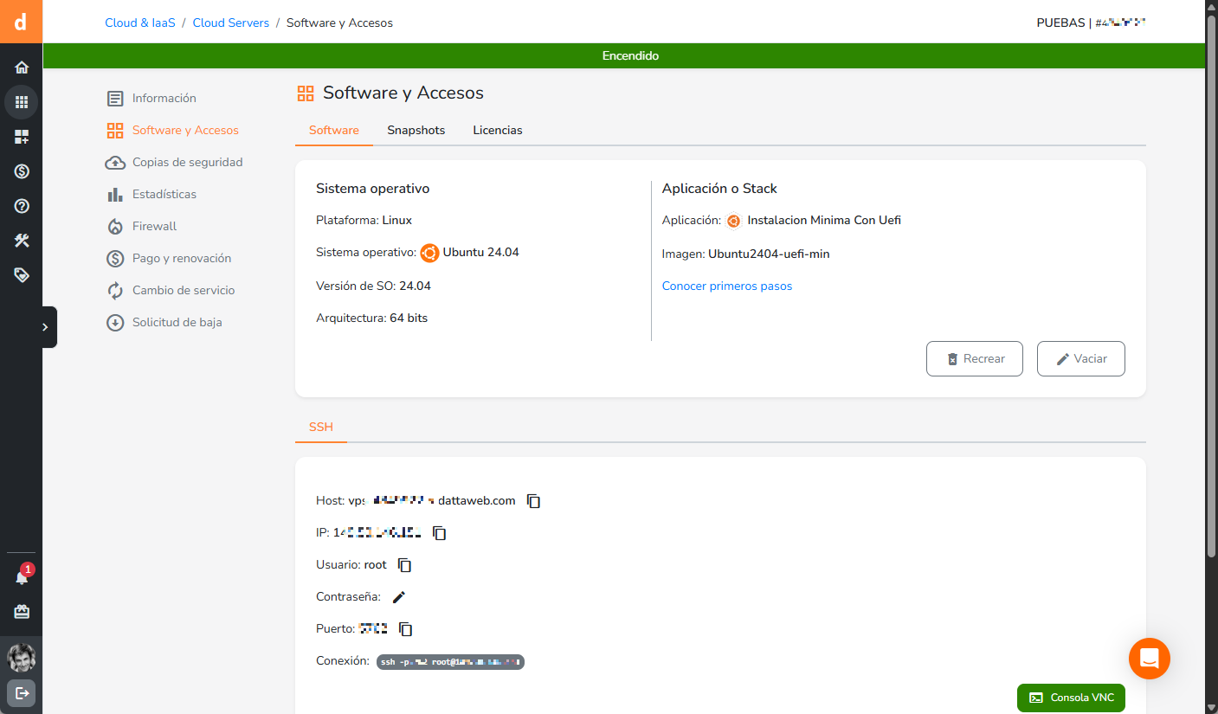
Task: Click the gift icon in left rail
Action: click(x=22, y=612)
